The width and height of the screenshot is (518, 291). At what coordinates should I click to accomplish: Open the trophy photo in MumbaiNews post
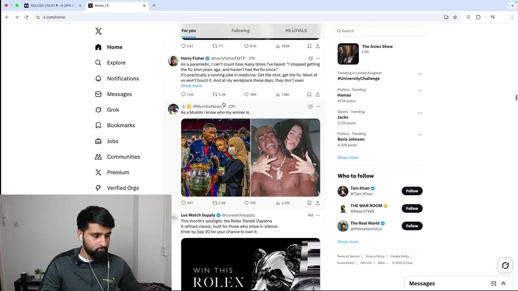pos(216,158)
